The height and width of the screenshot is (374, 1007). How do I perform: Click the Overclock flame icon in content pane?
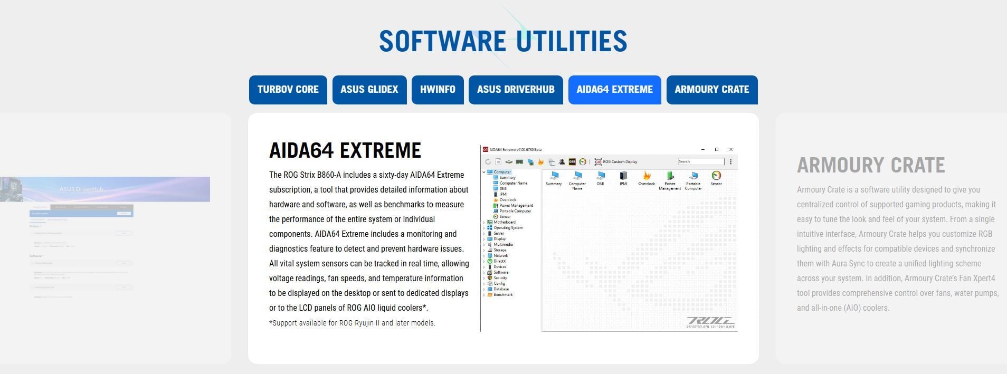click(x=647, y=176)
